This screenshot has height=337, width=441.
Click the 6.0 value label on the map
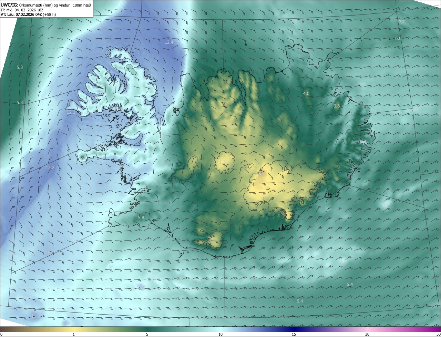[398, 39]
